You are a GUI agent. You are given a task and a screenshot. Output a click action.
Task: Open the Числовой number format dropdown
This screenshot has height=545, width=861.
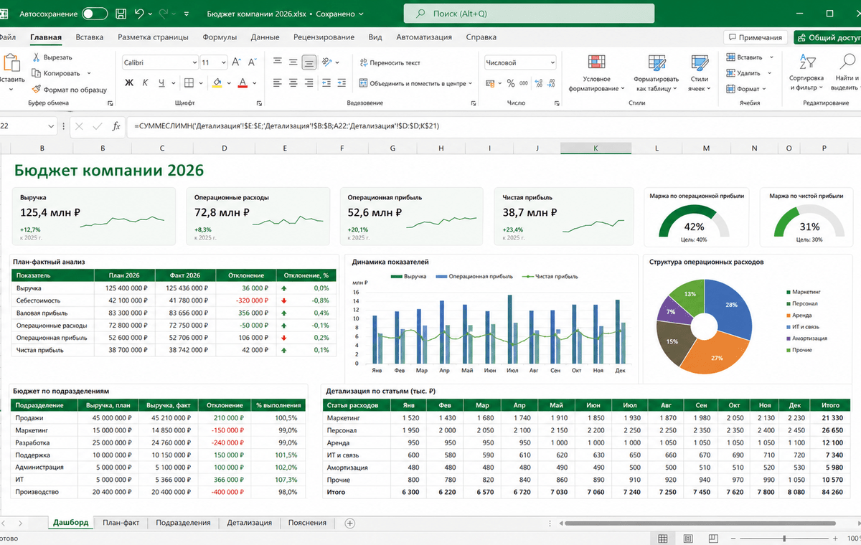(551, 62)
